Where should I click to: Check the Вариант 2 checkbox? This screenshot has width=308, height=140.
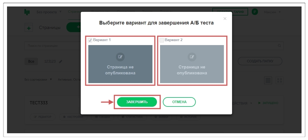tap(162, 40)
